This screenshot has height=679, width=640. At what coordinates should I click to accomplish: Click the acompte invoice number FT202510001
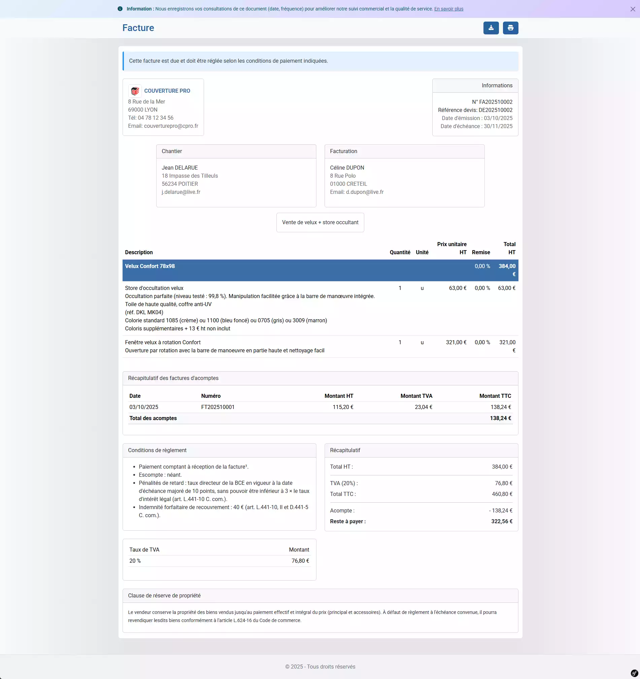click(x=218, y=407)
